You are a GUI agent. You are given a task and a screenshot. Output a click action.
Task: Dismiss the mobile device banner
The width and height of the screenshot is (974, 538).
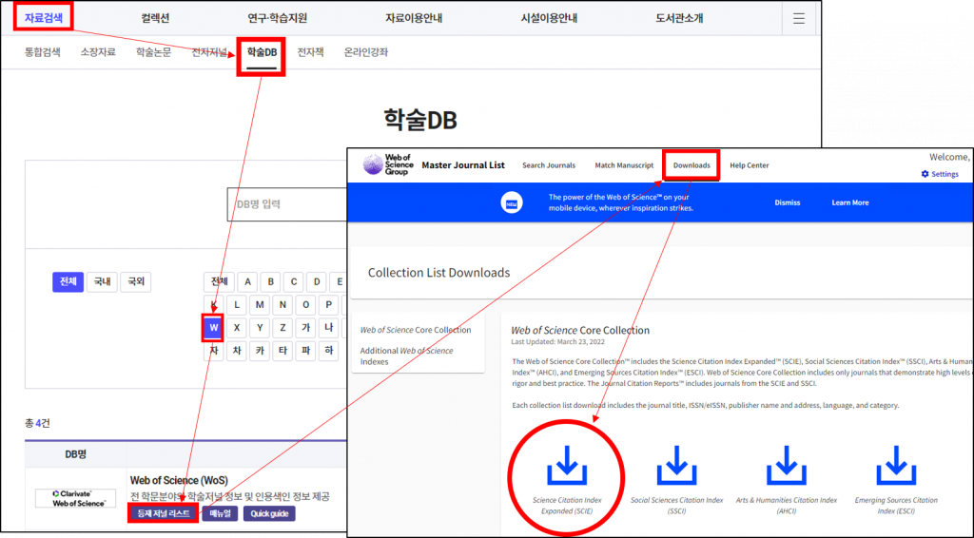787,202
